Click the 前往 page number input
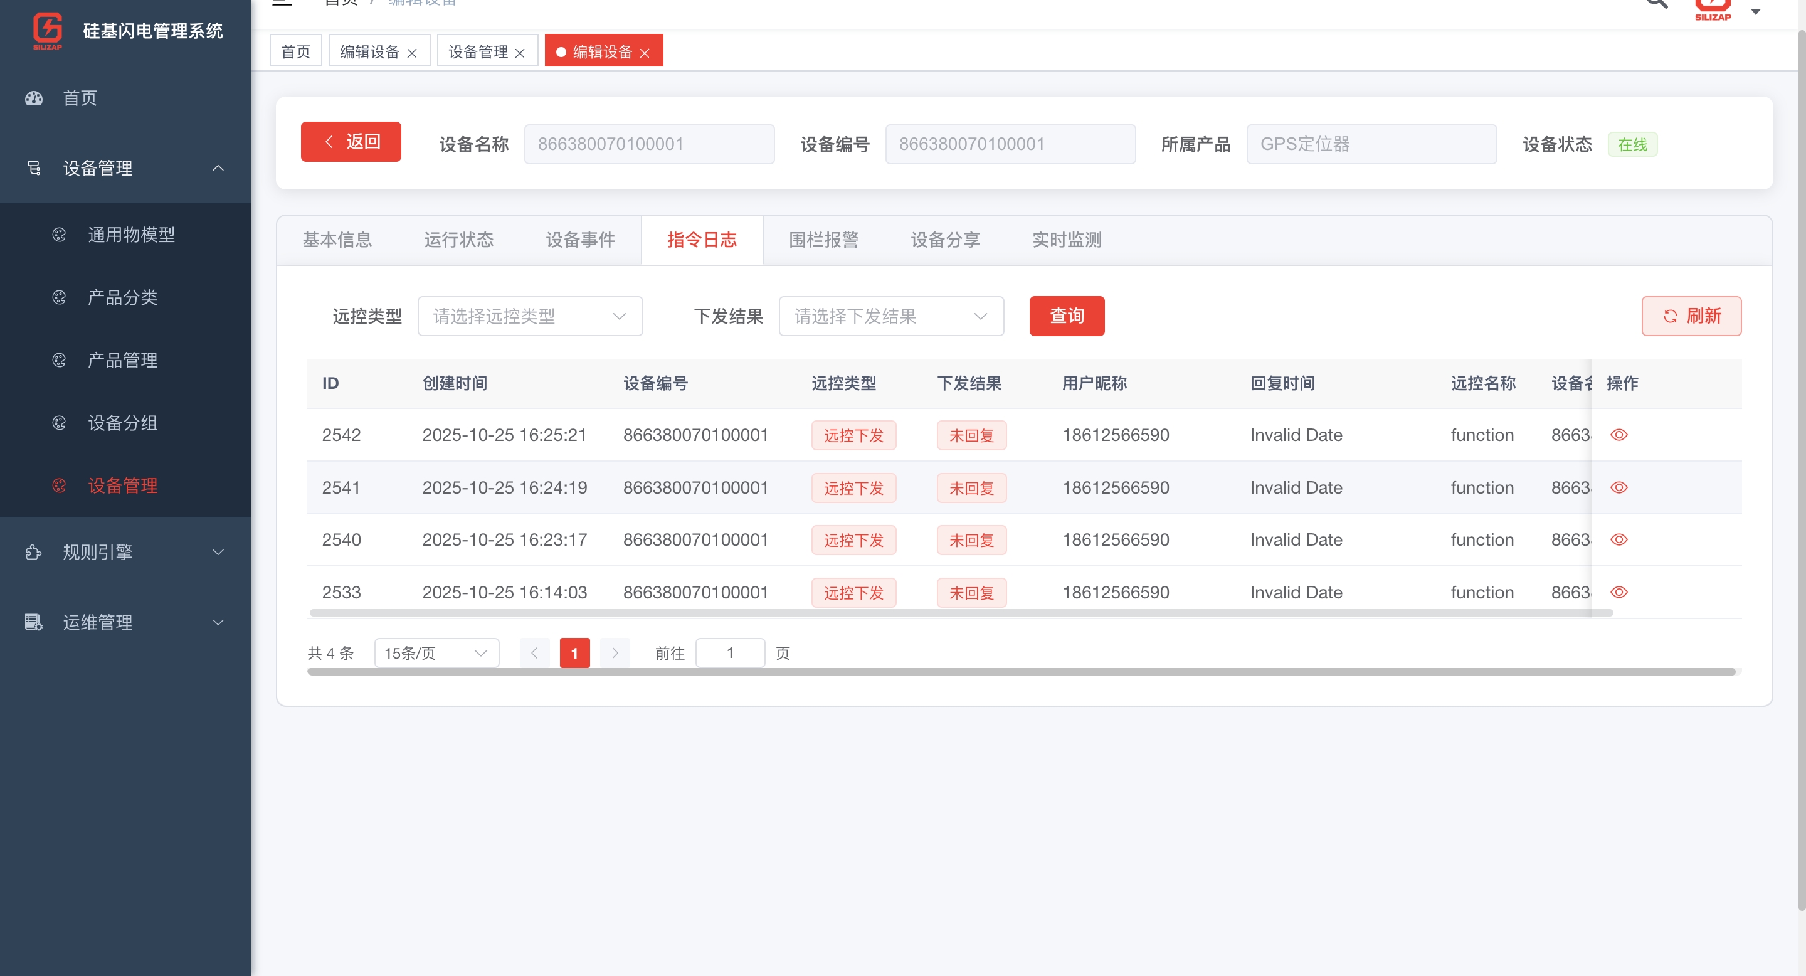The height and width of the screenshot is (976, 1806). (x=730, y=654)
